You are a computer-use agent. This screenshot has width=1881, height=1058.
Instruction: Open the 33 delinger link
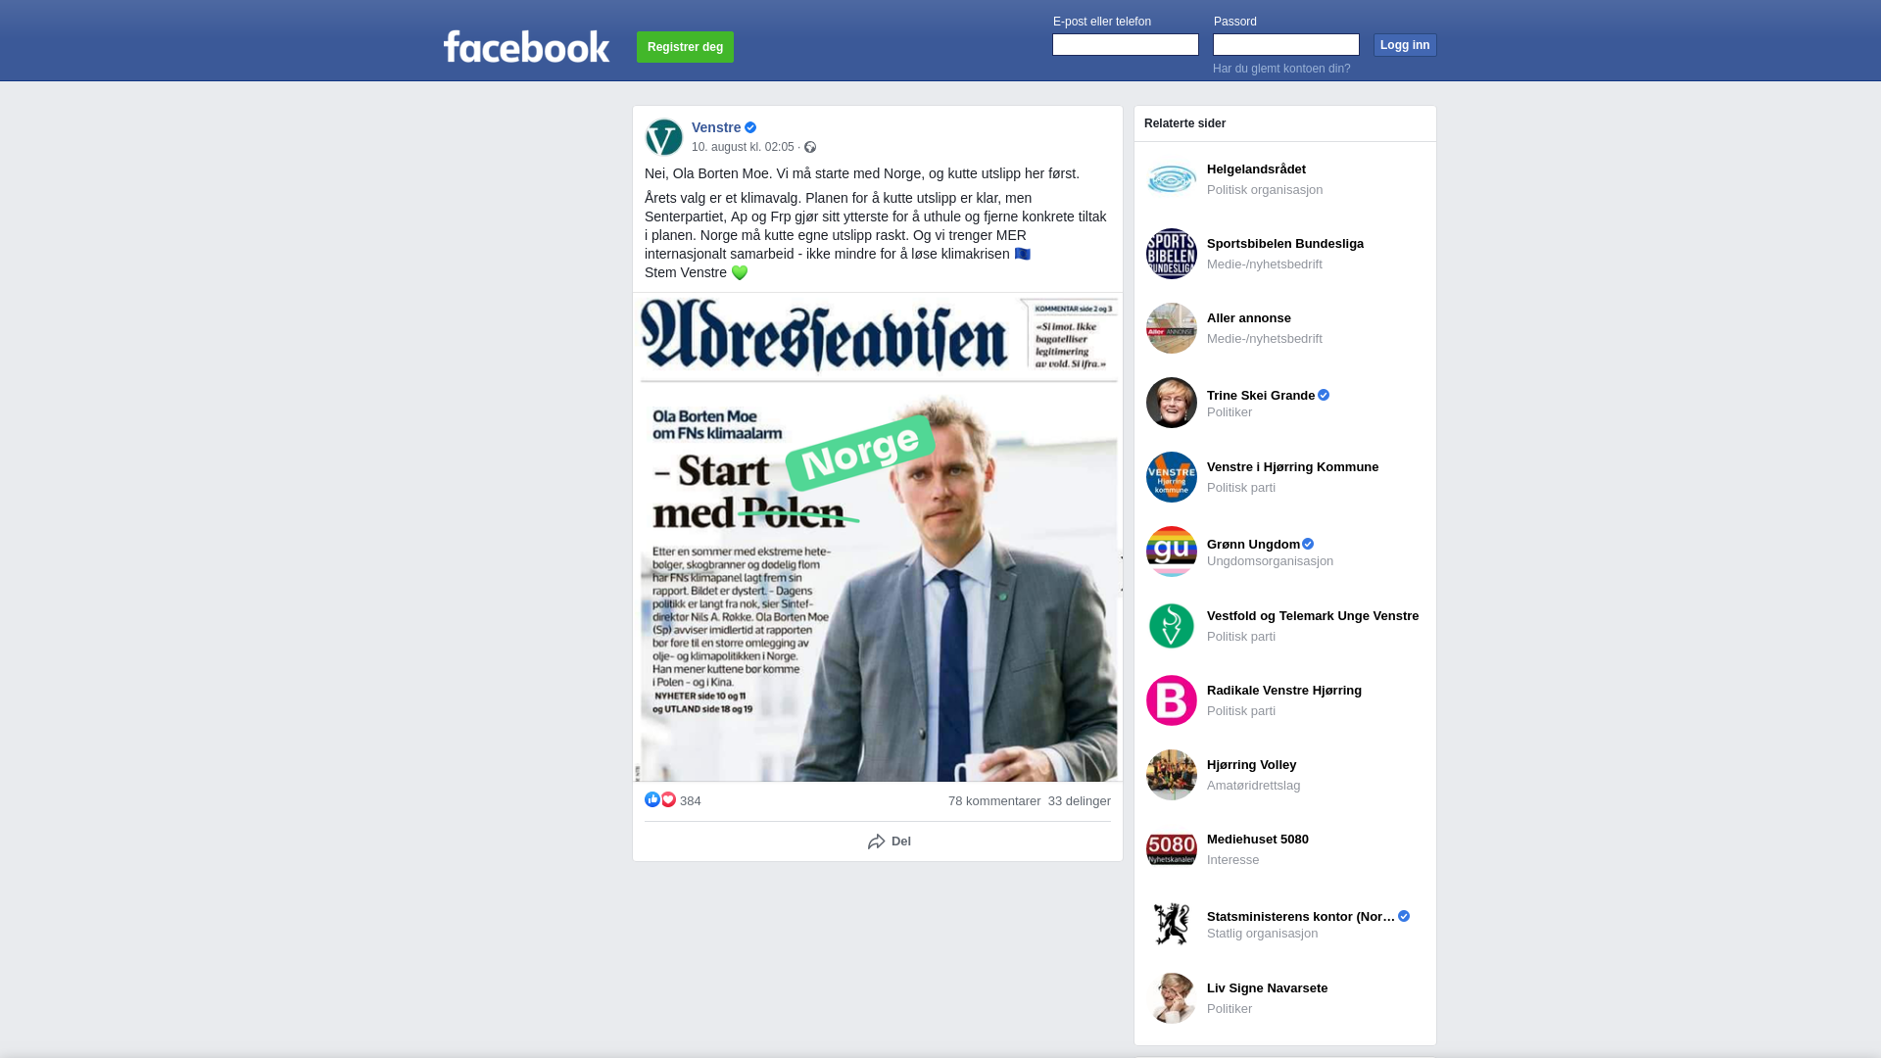(x=1080, y=801)
